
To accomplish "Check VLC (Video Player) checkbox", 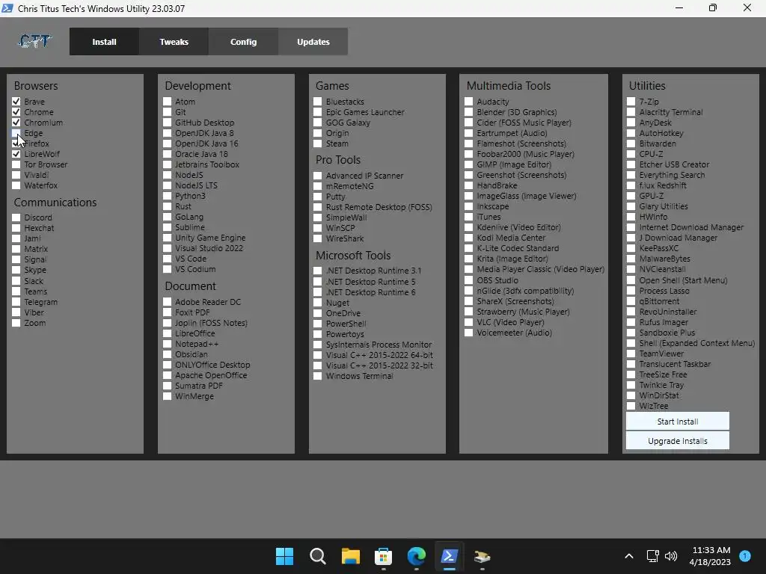I will (468, 322).
